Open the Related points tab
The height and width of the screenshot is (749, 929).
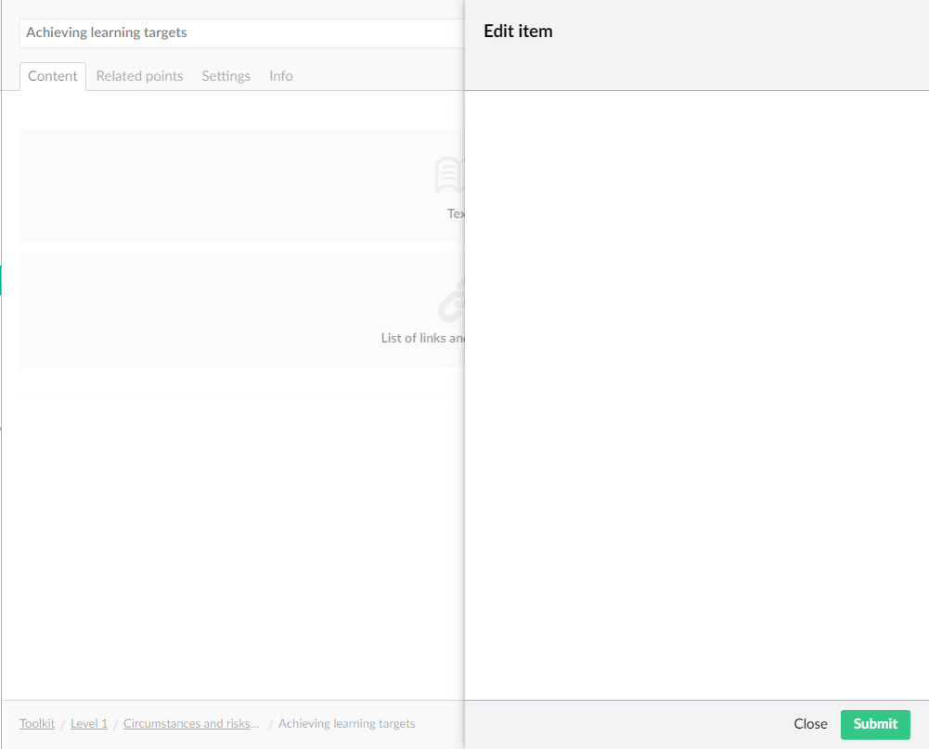coord(139,76)
